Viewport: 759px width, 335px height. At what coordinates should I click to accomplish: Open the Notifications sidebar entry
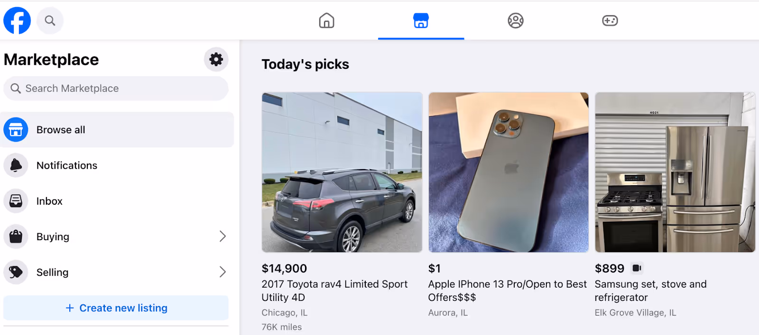66,165
